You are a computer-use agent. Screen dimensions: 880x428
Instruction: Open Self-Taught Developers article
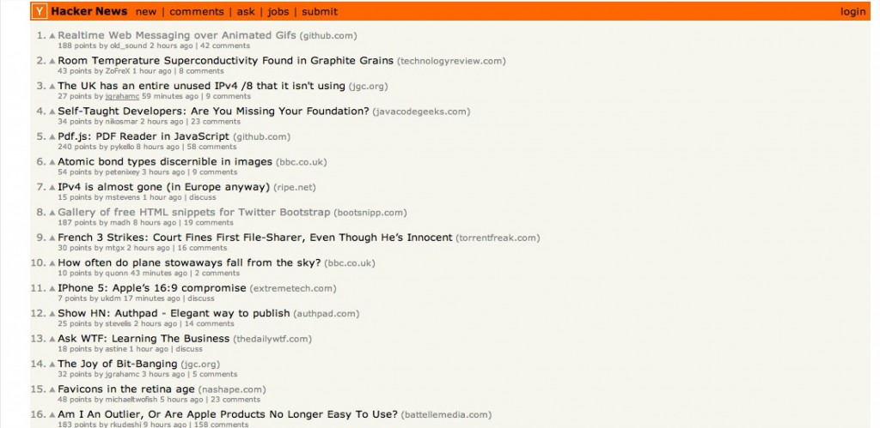(213, 111)
